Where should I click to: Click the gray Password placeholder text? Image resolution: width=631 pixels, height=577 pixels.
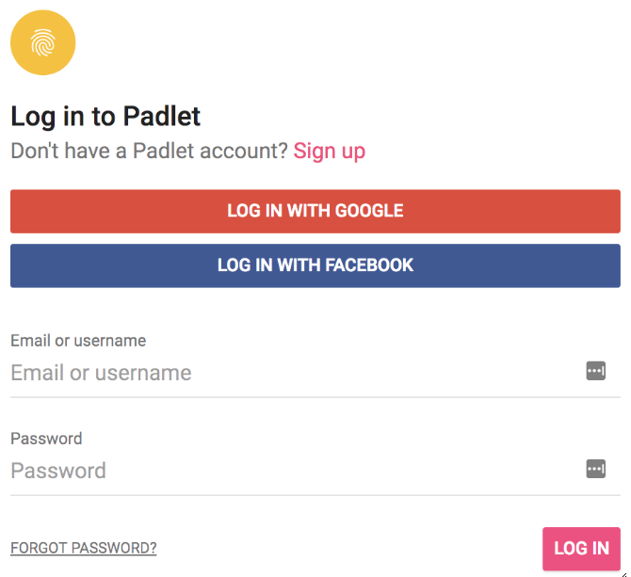tap(58, 471)
